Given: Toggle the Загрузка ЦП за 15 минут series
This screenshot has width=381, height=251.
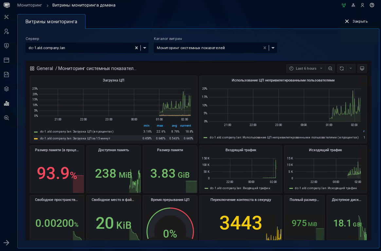Looking at the screenshot, I should pos(75,138).
